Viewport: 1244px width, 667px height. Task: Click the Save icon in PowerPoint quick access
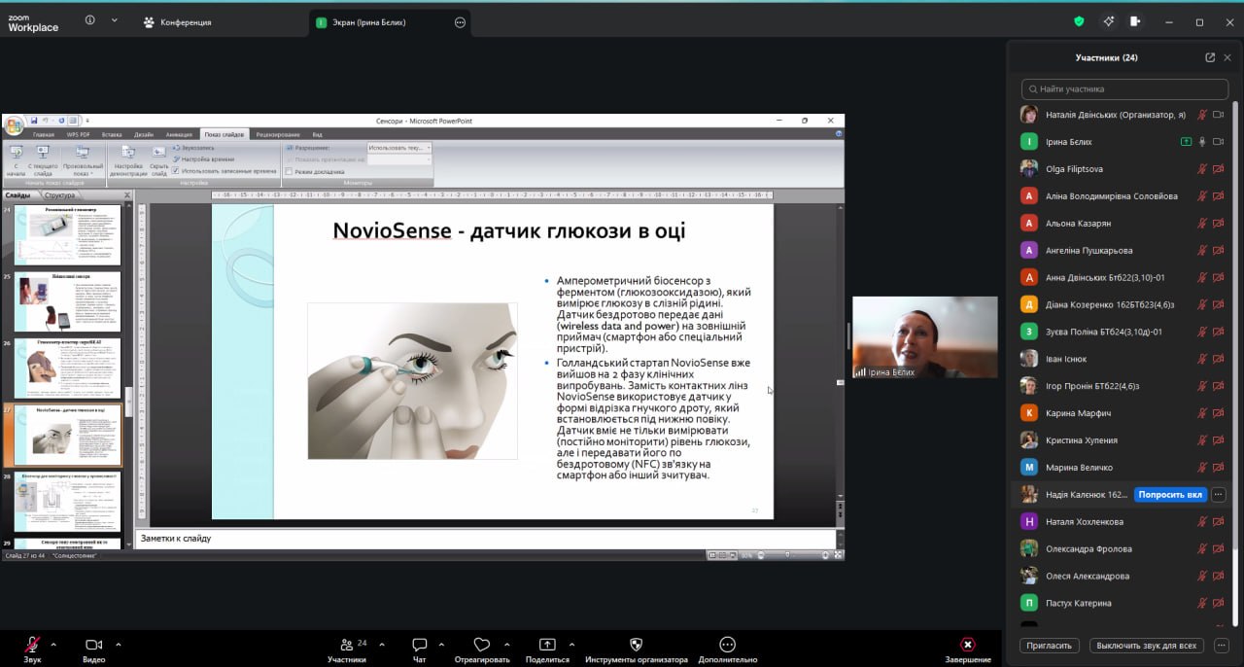34,121
